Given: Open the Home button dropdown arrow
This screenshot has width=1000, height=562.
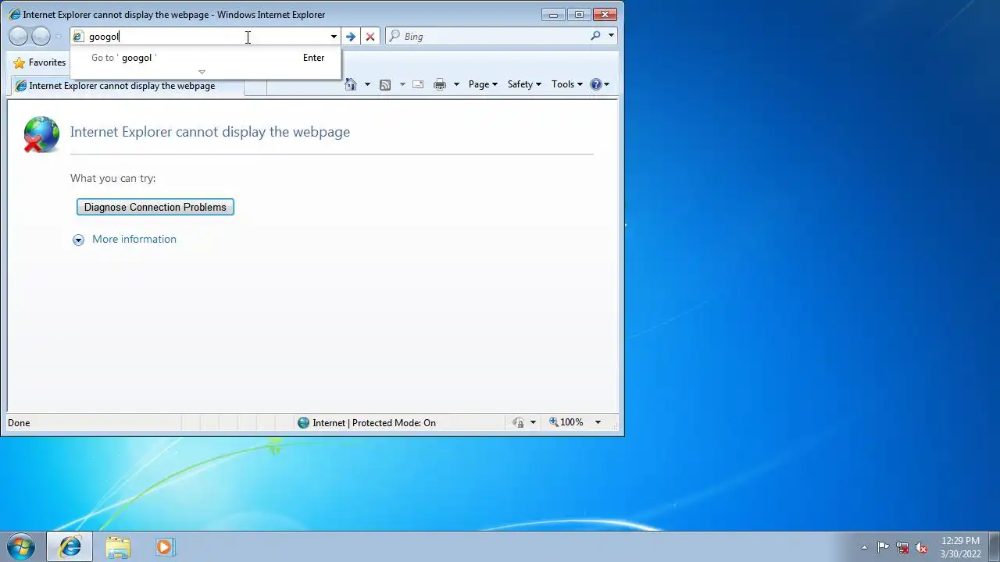Looking at the screenshot, I should [367, 84].
